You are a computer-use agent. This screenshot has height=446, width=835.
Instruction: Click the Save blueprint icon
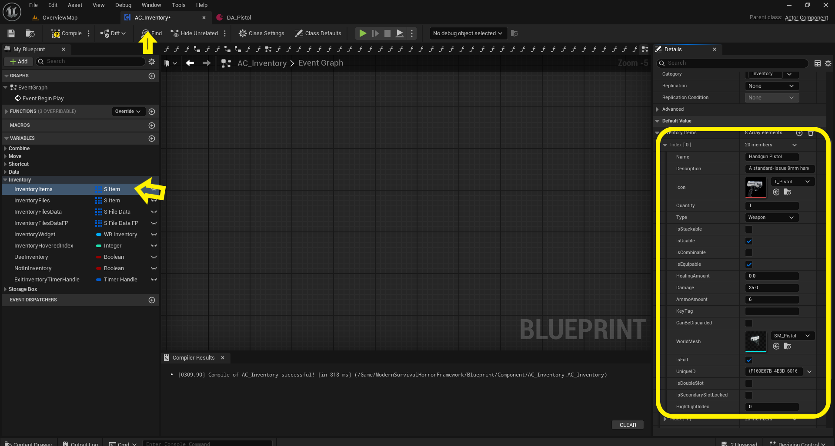(11, 33)
